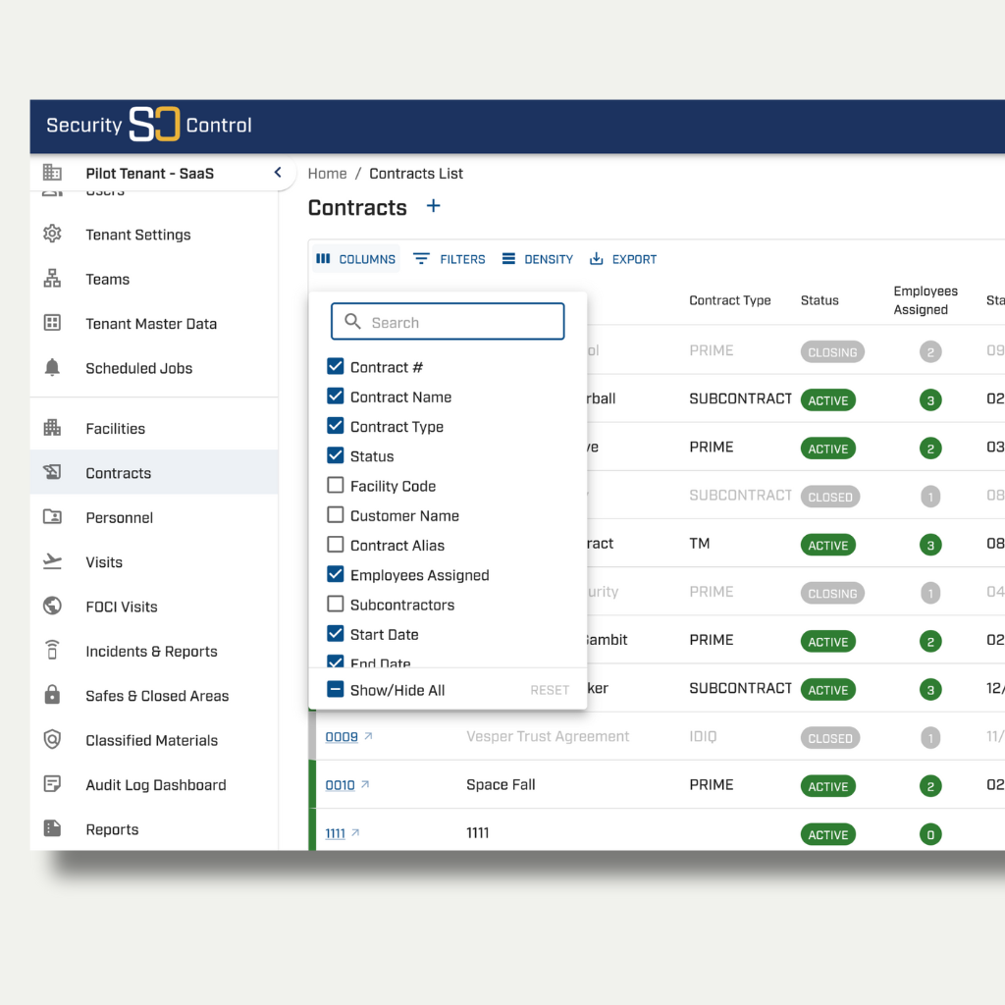
Task: Click the Visits airplane icon
Action: click(x=52, y=562)
